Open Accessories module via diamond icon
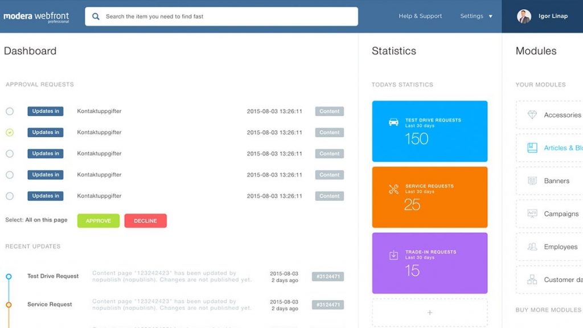Viewport: 583px width, 328px height. (532, 115)
